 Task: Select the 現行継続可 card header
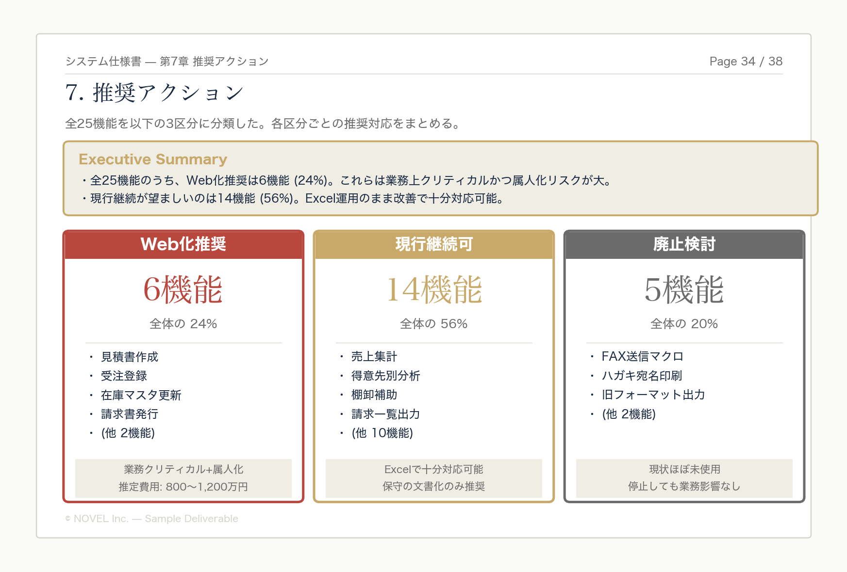coord(434,244)
